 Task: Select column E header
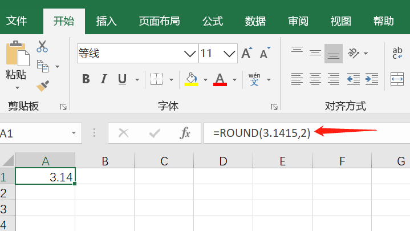[283, 160]
